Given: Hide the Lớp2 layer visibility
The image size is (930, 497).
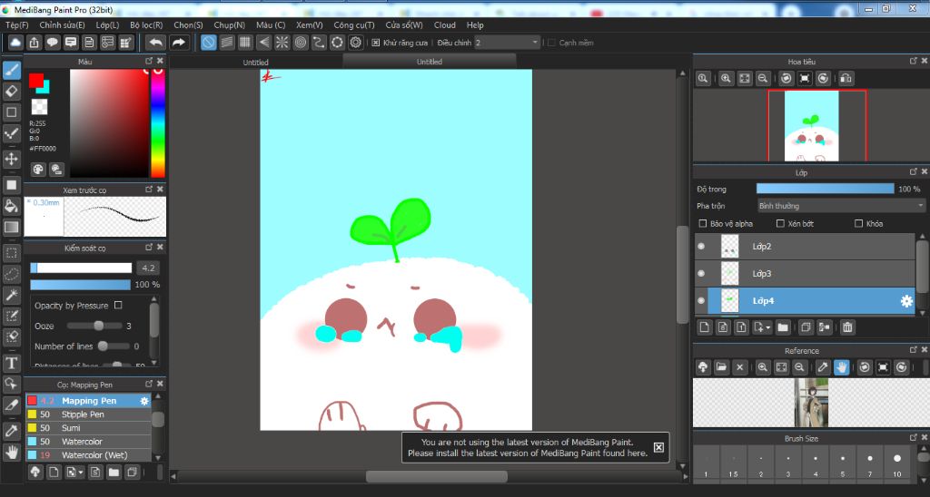Looking at the screenshot, I should (x=702, y=247).
